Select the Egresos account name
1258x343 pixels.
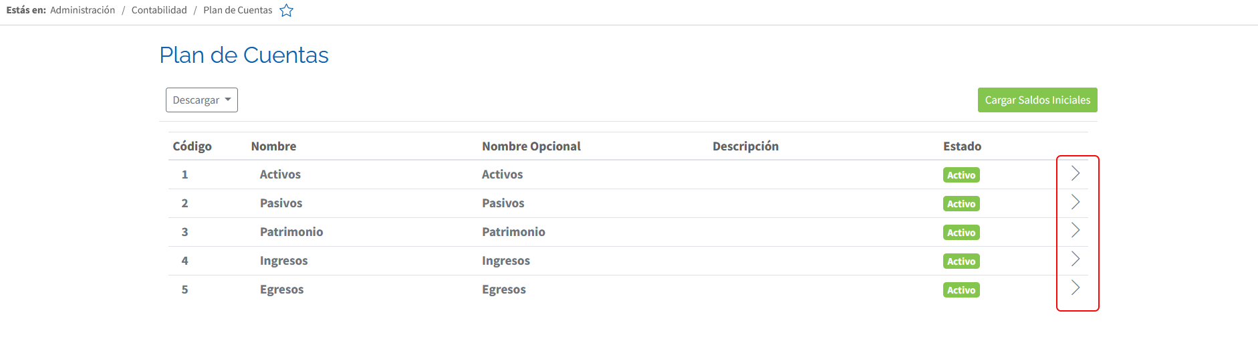(281, 290)
